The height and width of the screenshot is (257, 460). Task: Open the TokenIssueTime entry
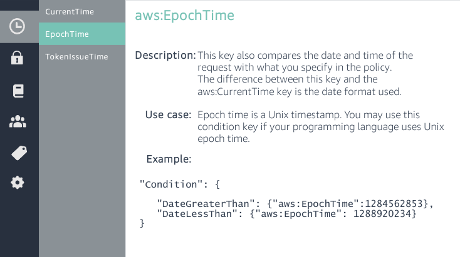pos(76,56)
